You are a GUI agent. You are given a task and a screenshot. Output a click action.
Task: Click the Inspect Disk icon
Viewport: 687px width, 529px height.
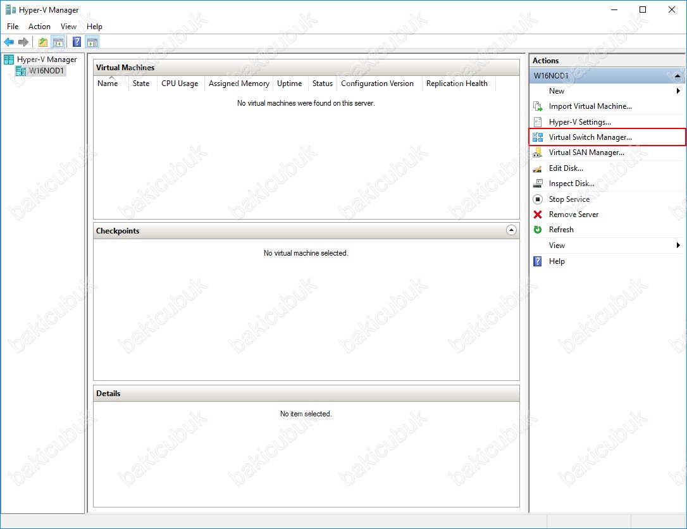click(538, 184)
